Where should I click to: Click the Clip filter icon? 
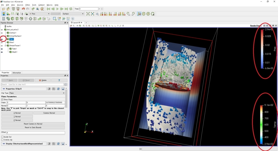pyautogui.click(x=12, y=19)
